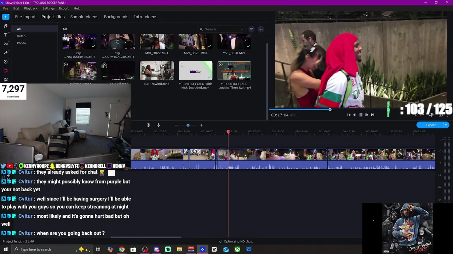
Task: Toggle the preview volume speaker icon
Action: pyautogui.click(x=431, y=115)
